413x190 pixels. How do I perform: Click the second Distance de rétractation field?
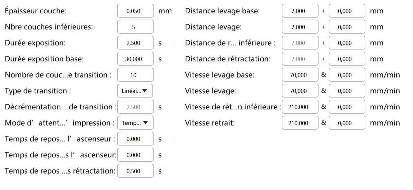point(347,59)
